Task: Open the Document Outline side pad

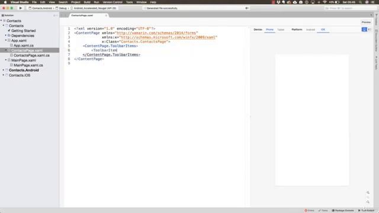Action: point(377,41)
